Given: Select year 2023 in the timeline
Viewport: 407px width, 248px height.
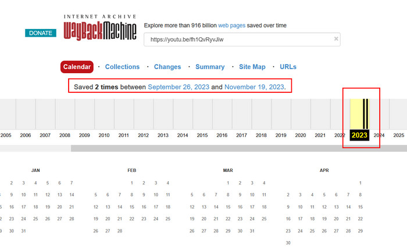Looking at the screenshot, I should (x=359, y=135).
